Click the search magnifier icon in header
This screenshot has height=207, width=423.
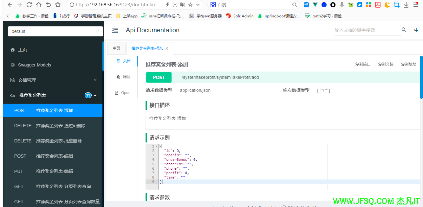[x=404, y=30]
